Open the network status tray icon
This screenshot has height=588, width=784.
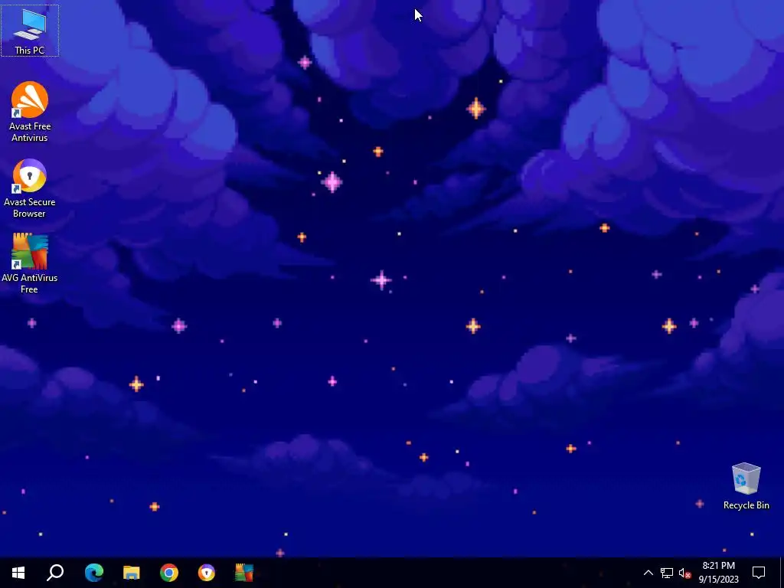tap(667, 573)
